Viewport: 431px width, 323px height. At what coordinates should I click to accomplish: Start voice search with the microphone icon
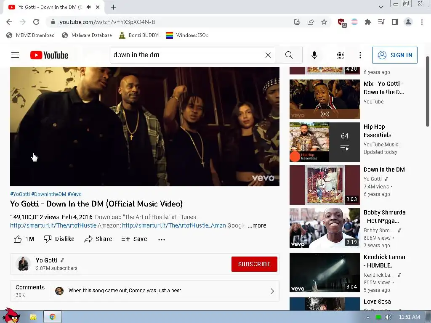(x=314, y=55)
